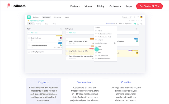Click the green Redbooth app icon
The image size is (169, 104).
[x=29, y=17]
